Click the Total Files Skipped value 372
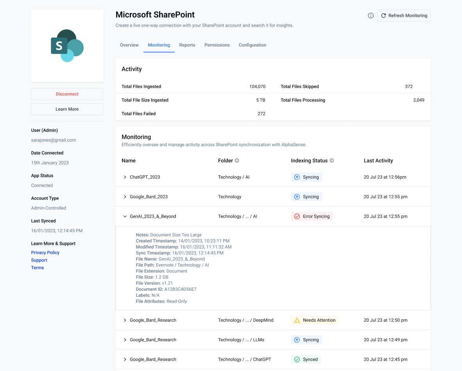462x371 pixels. pyautogui.click(x=409, y=86)
